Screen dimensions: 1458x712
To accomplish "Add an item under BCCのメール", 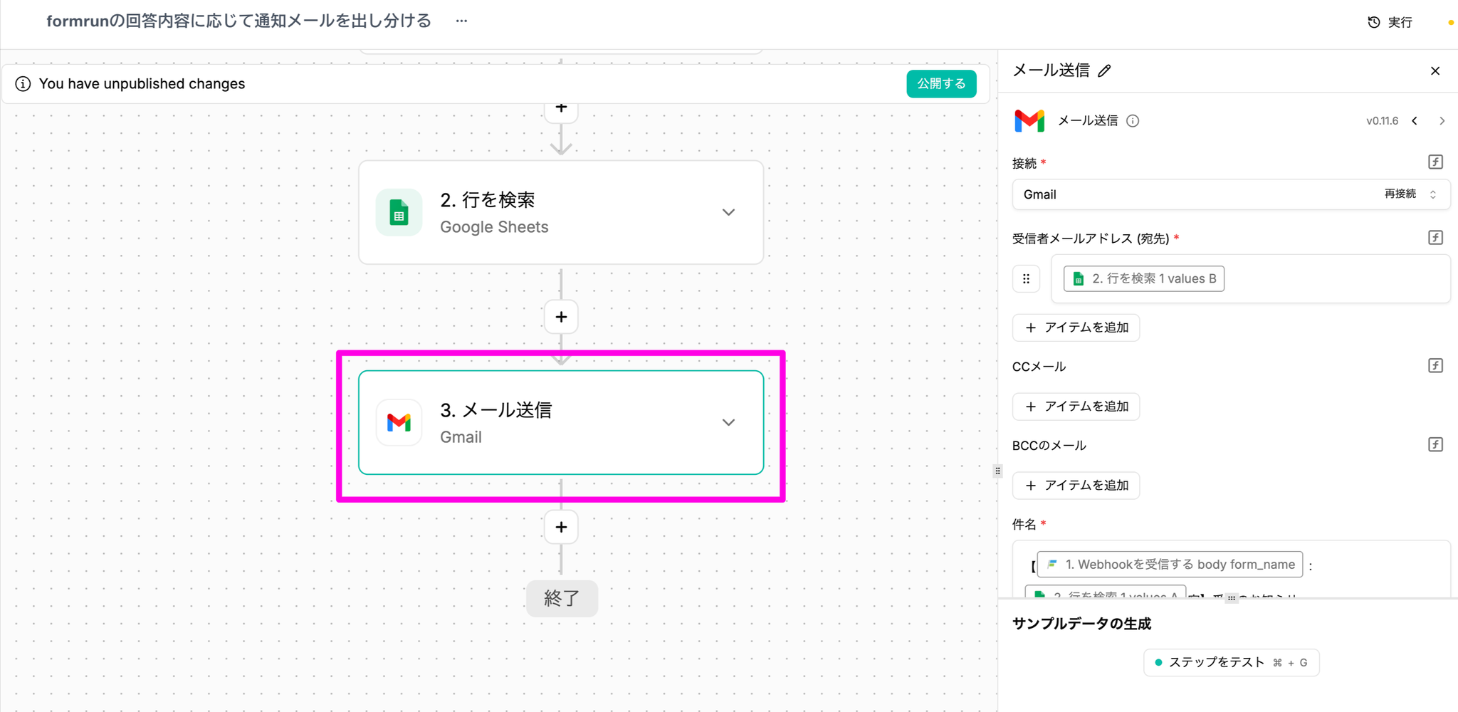I will tap(1076, 486).
